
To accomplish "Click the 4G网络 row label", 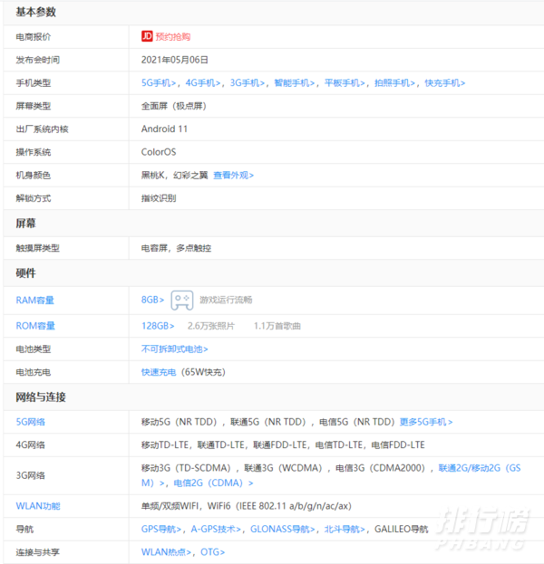I will click(30, 445).
